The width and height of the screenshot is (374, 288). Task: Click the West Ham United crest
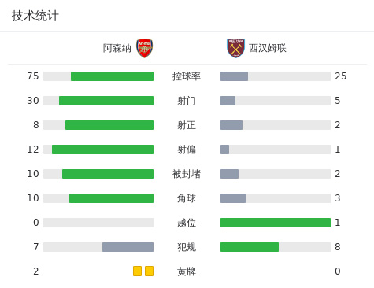click(x=235, y=48)
